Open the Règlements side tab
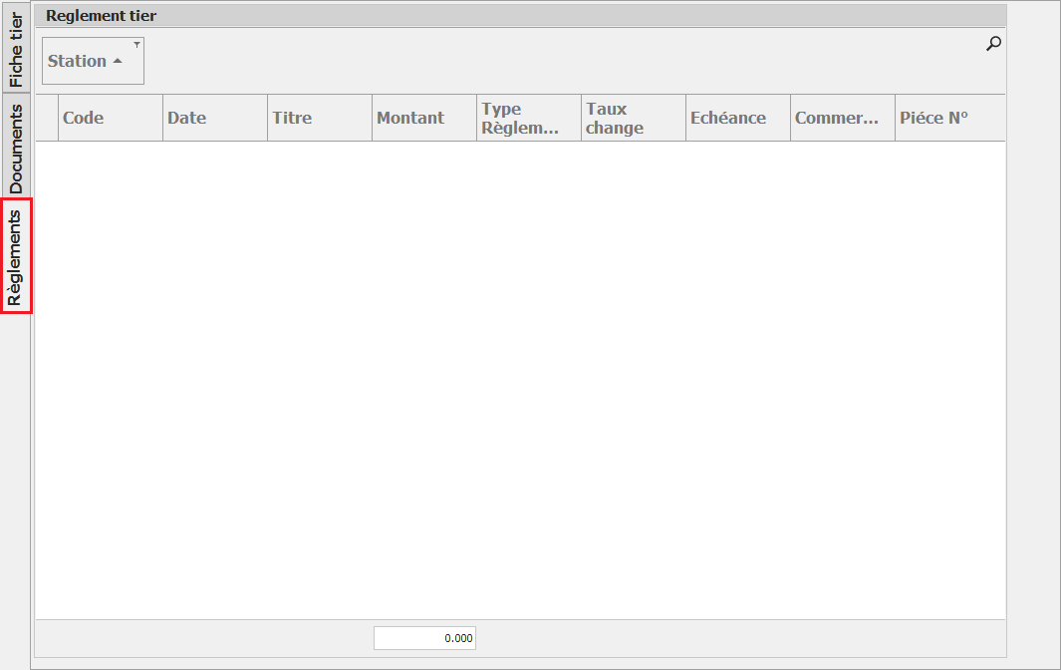The image size is (1061, 670). pyautogui.click(x=16, y=256)
